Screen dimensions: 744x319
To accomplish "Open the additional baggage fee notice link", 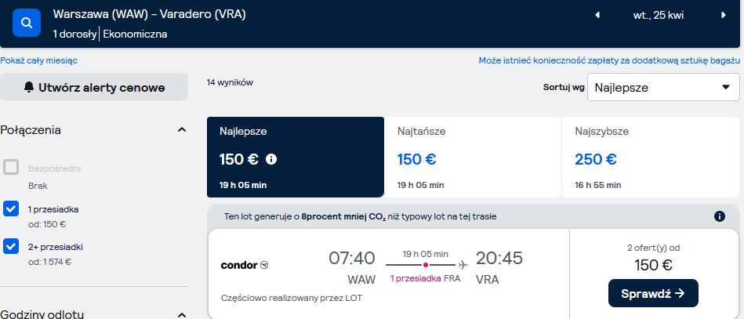I will [x=609, y=61].
